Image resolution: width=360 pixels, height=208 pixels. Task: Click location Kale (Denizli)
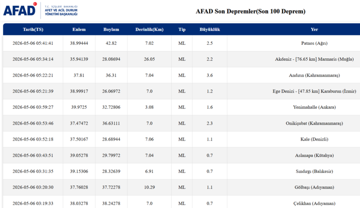pos(314,140)
